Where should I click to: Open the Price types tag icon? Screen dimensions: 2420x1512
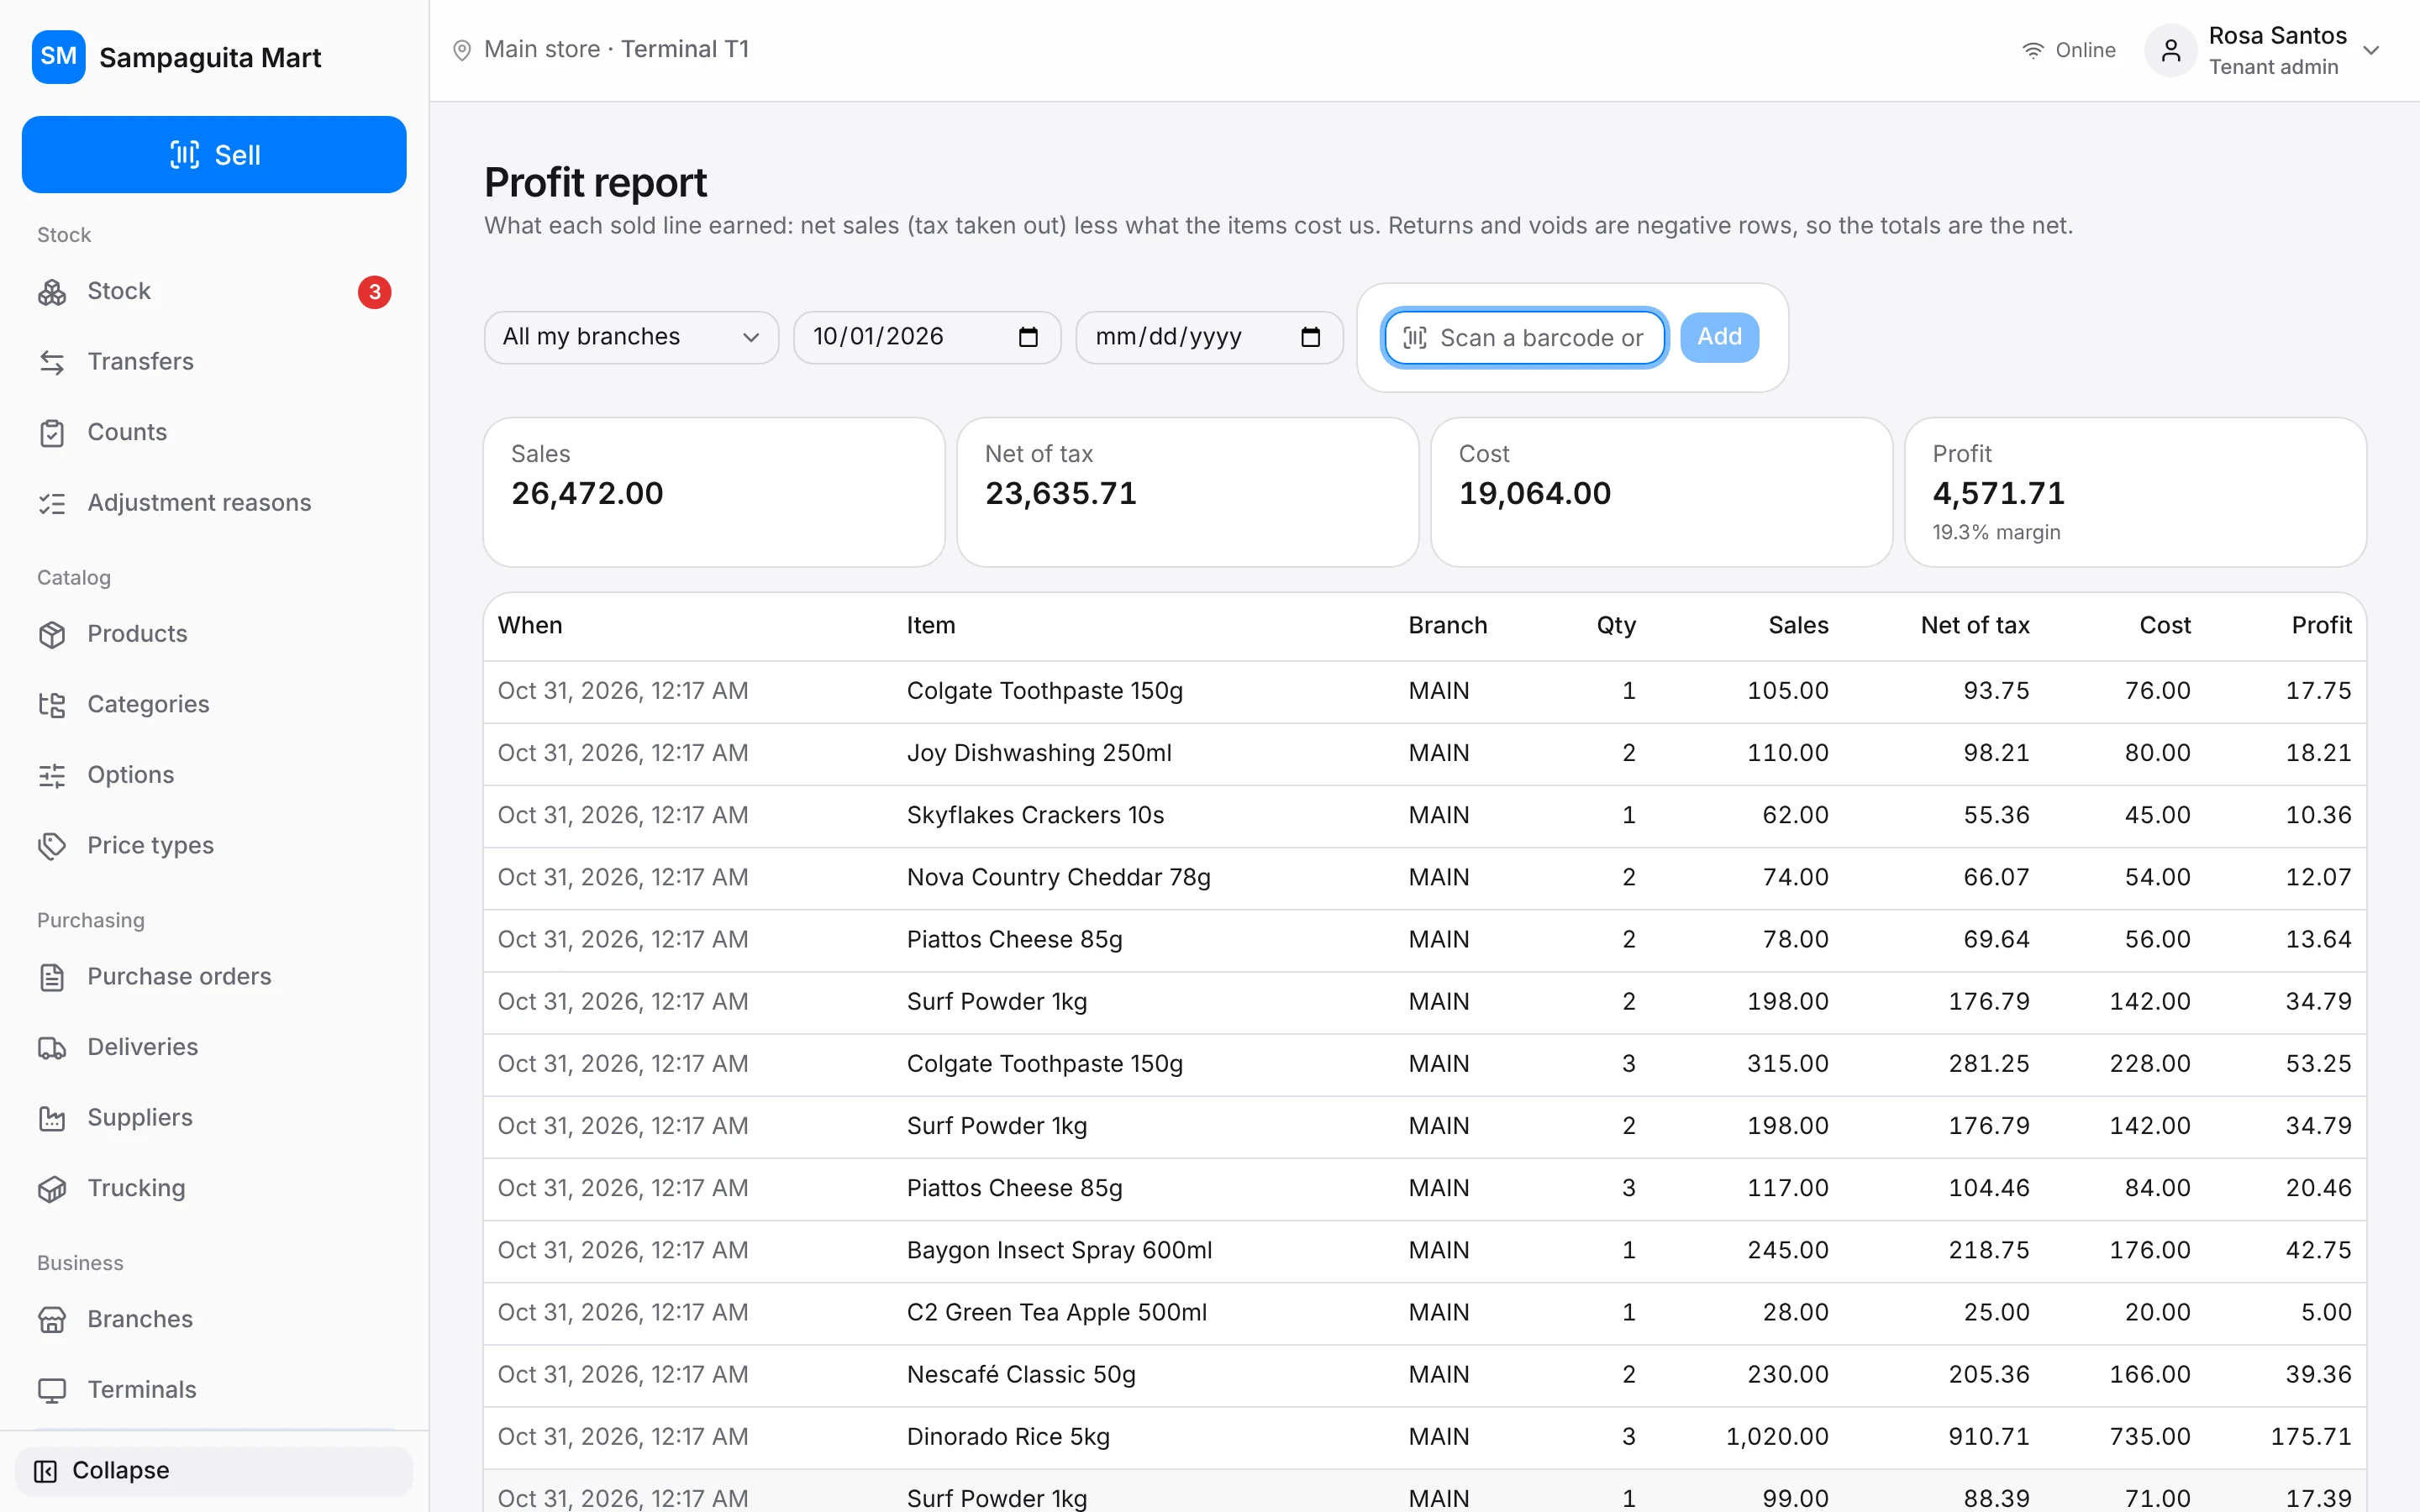click(x=52, y=846)
